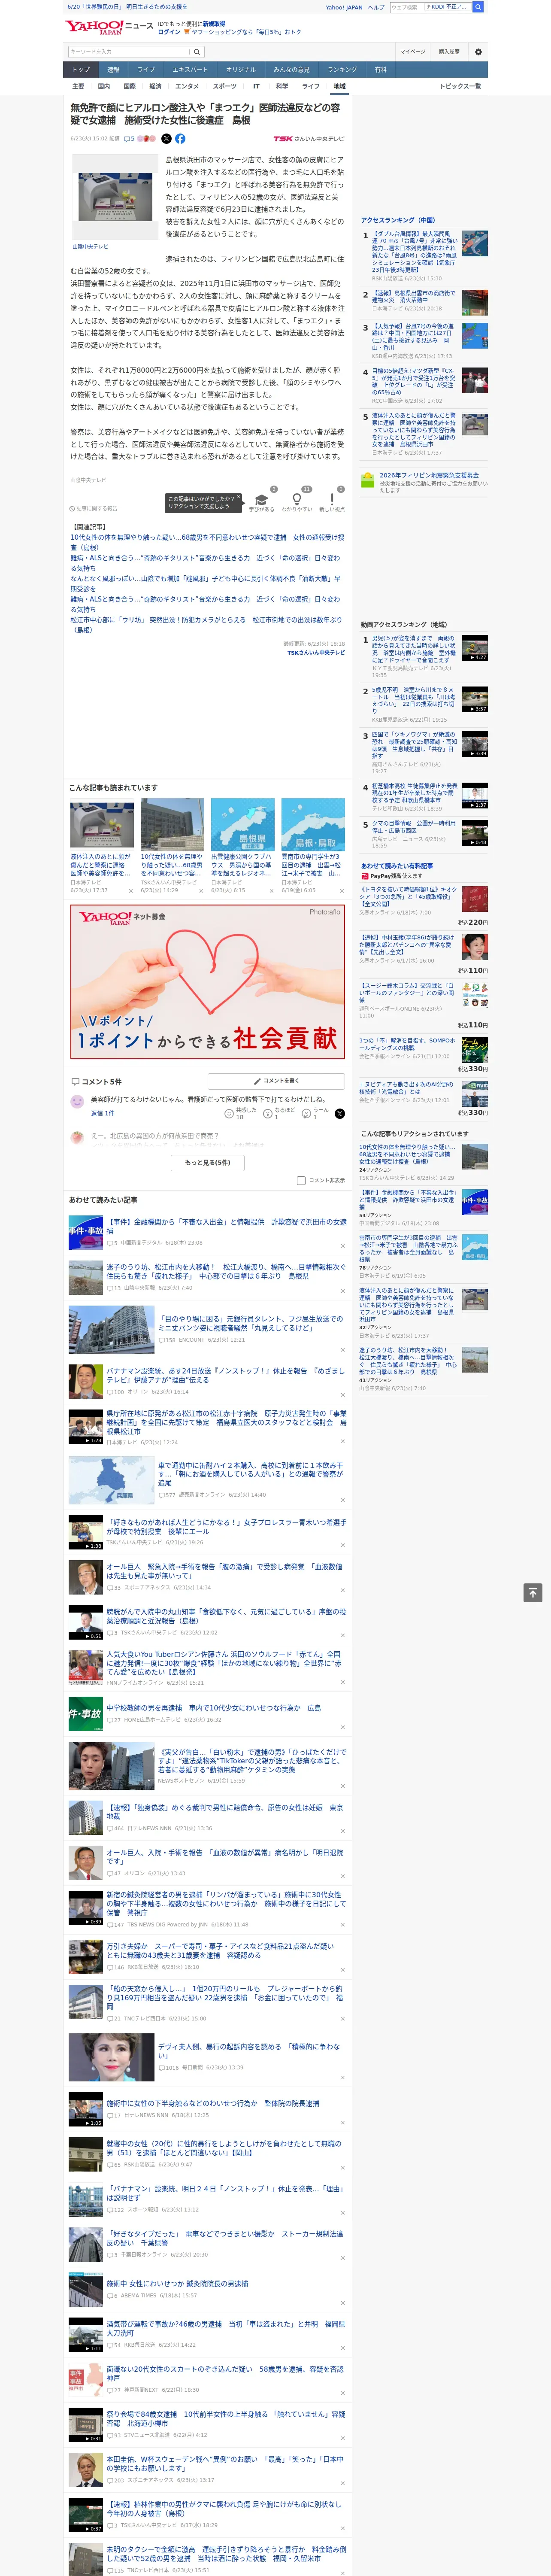The width and height of the screenshot is (551, 2576).
Task: Open 購入履歴 link
Action: click(x=449, y=51)
